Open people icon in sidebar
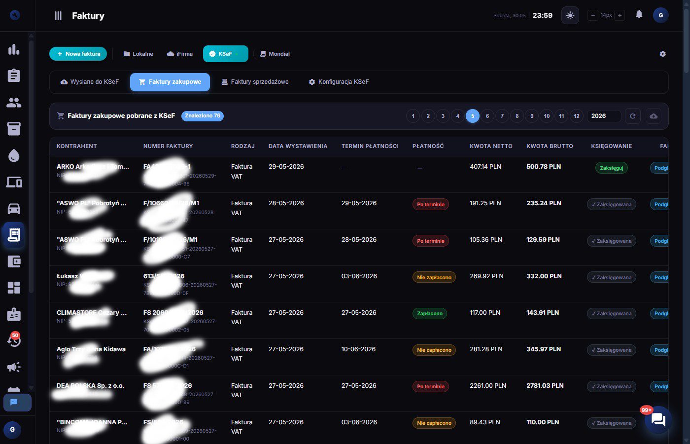The image size is (690, 444). coord(14,102)
